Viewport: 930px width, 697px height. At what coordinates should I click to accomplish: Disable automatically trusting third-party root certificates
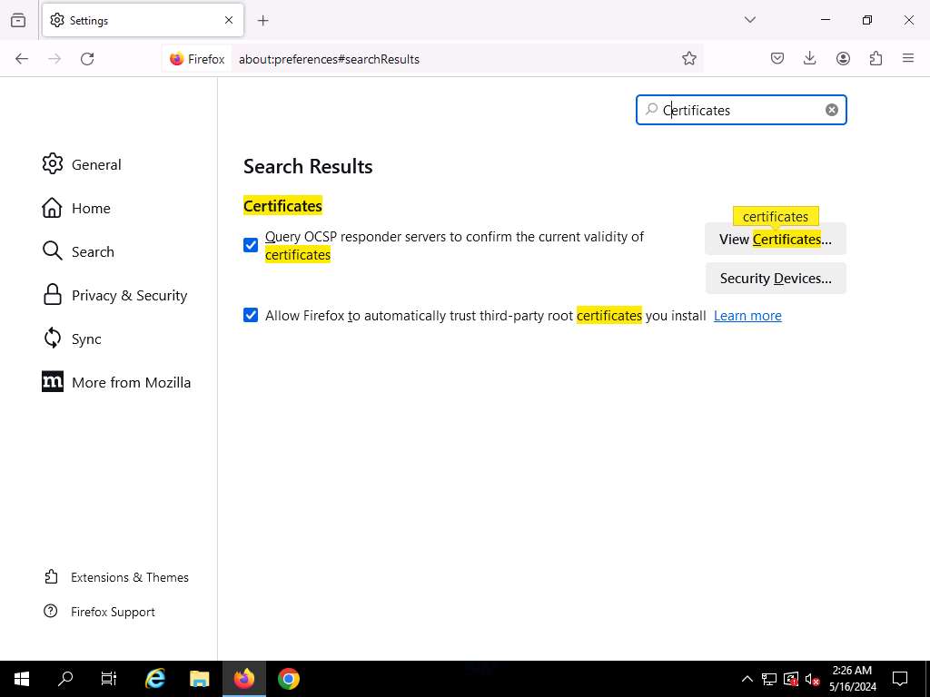[x=251, y=316]
